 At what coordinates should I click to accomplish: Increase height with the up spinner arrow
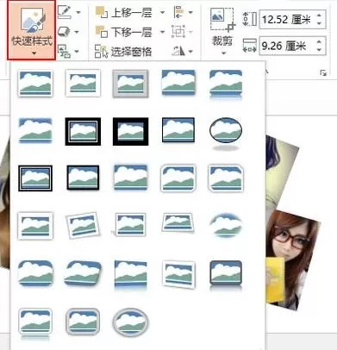click(319, 16)
